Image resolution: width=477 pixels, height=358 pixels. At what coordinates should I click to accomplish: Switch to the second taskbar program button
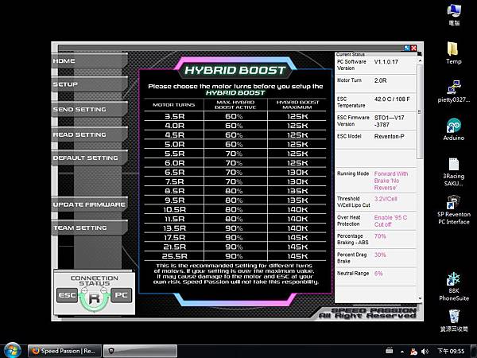pyautogui.click(x=140, y=351)
